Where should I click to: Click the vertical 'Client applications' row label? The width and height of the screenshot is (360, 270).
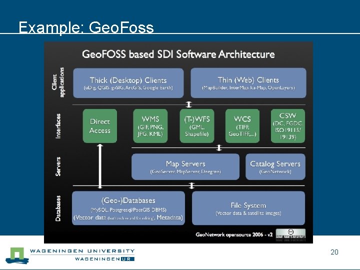pyautogui.click(x=58, y=82)
